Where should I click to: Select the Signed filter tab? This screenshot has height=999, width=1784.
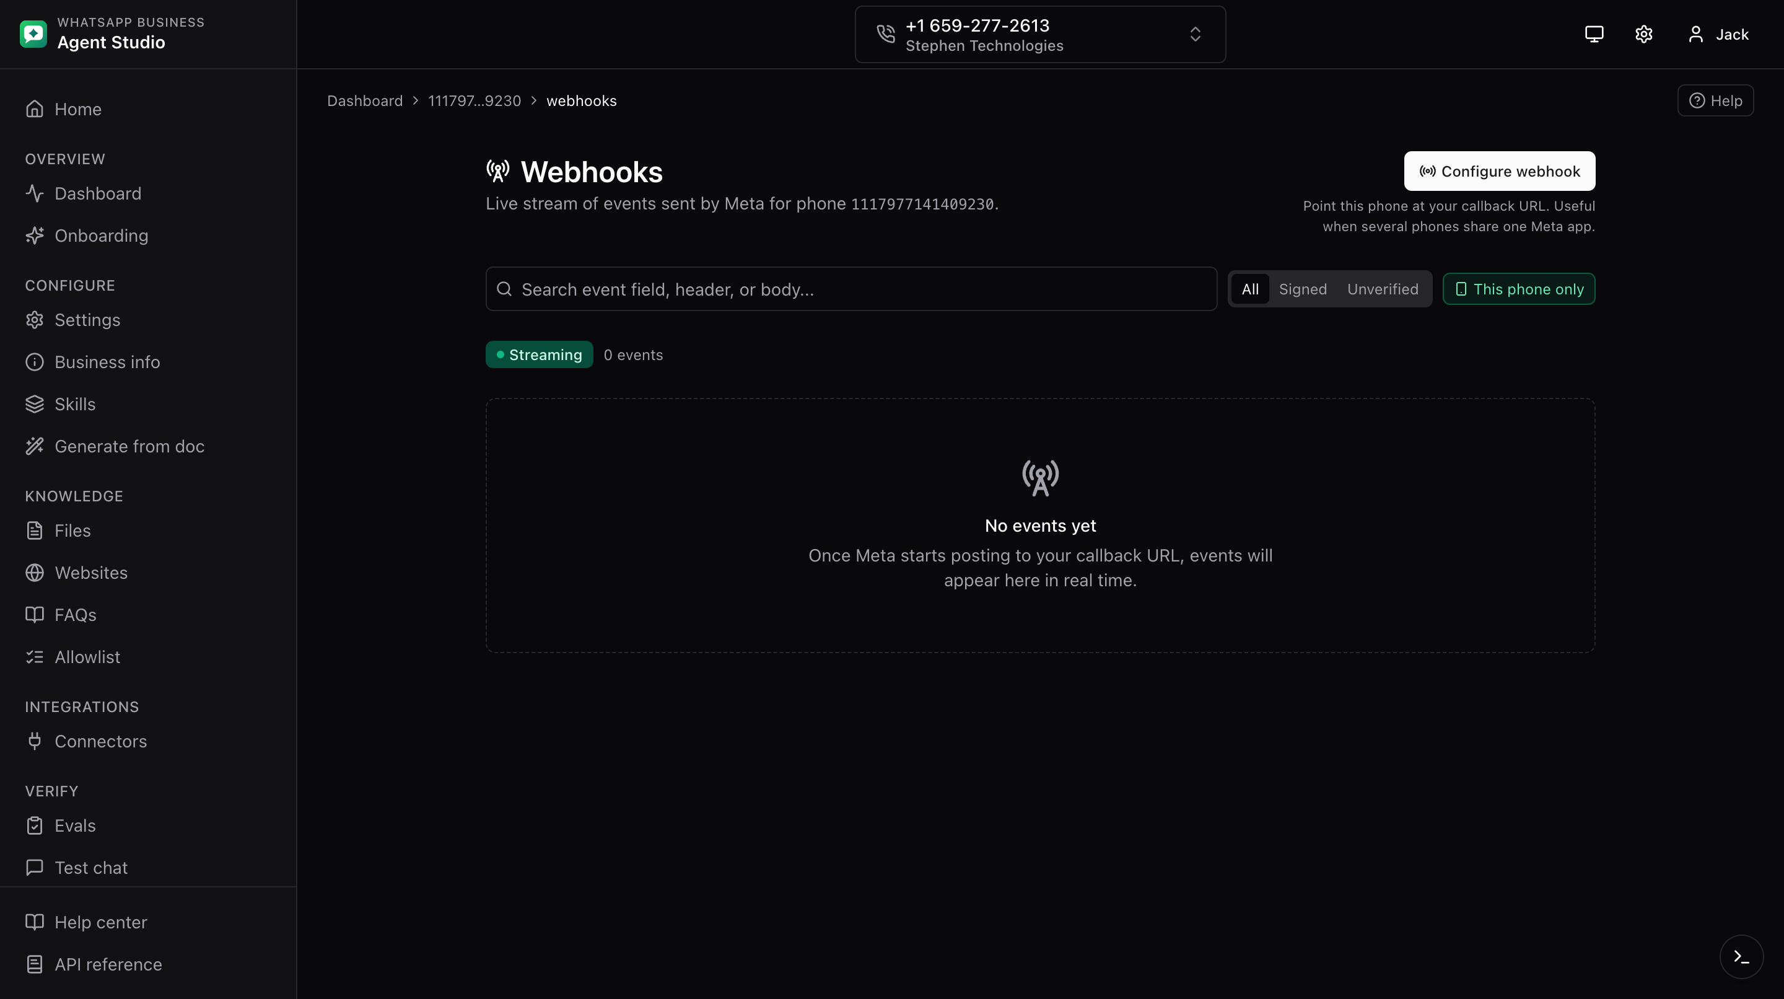pos(1303,289)
